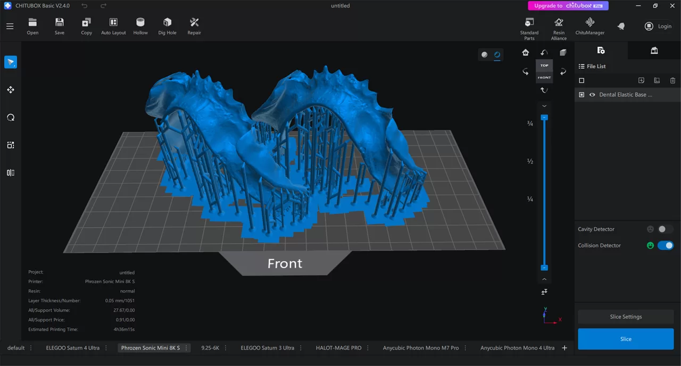Enable the Cavity Detector toggle
The width and height of the screenshot is (681, 366).
665,229
